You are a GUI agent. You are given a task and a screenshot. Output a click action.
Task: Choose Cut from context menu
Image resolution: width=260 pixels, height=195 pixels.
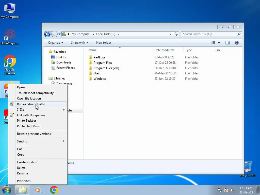38,149
